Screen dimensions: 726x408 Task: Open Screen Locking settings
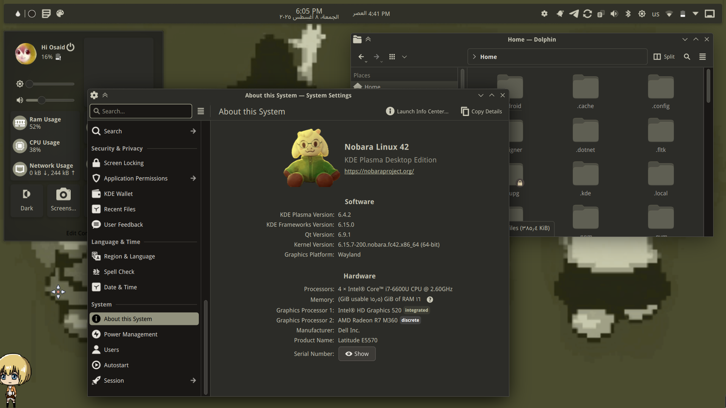pyautogui.click(x=144, y=163)
